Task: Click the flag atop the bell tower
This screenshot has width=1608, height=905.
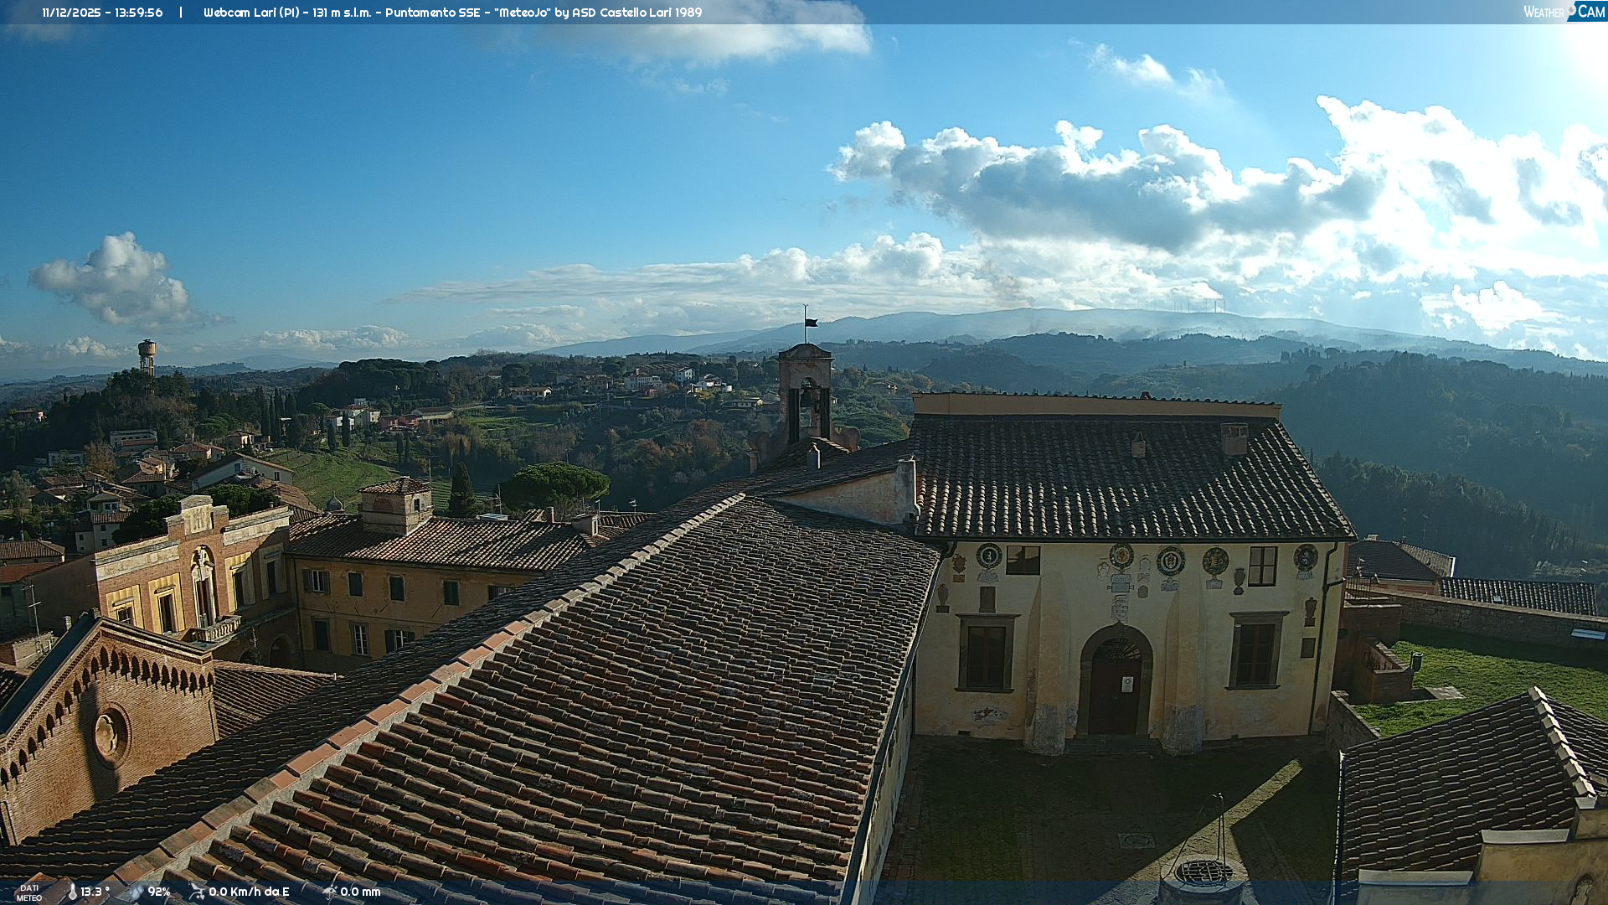Action: coord(811,323)
